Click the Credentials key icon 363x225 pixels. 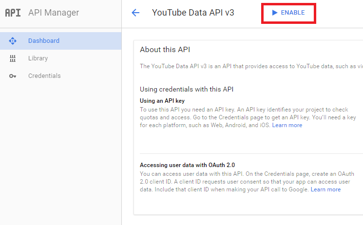(x=13, y=76)
